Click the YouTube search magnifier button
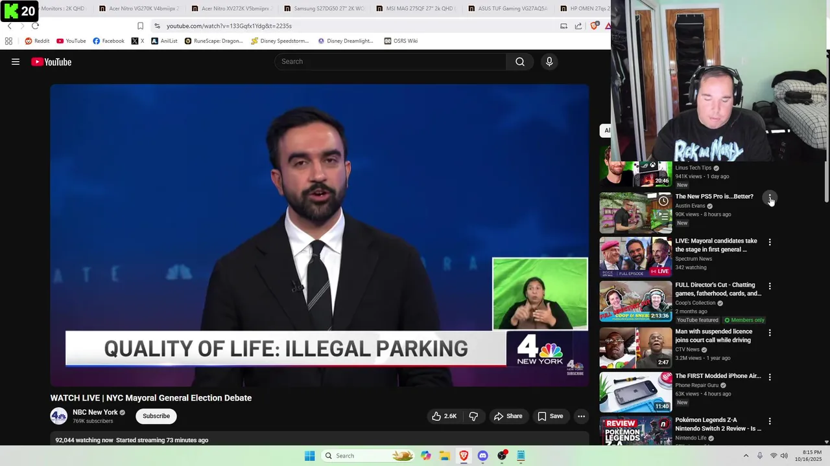 tap(520, 61)
